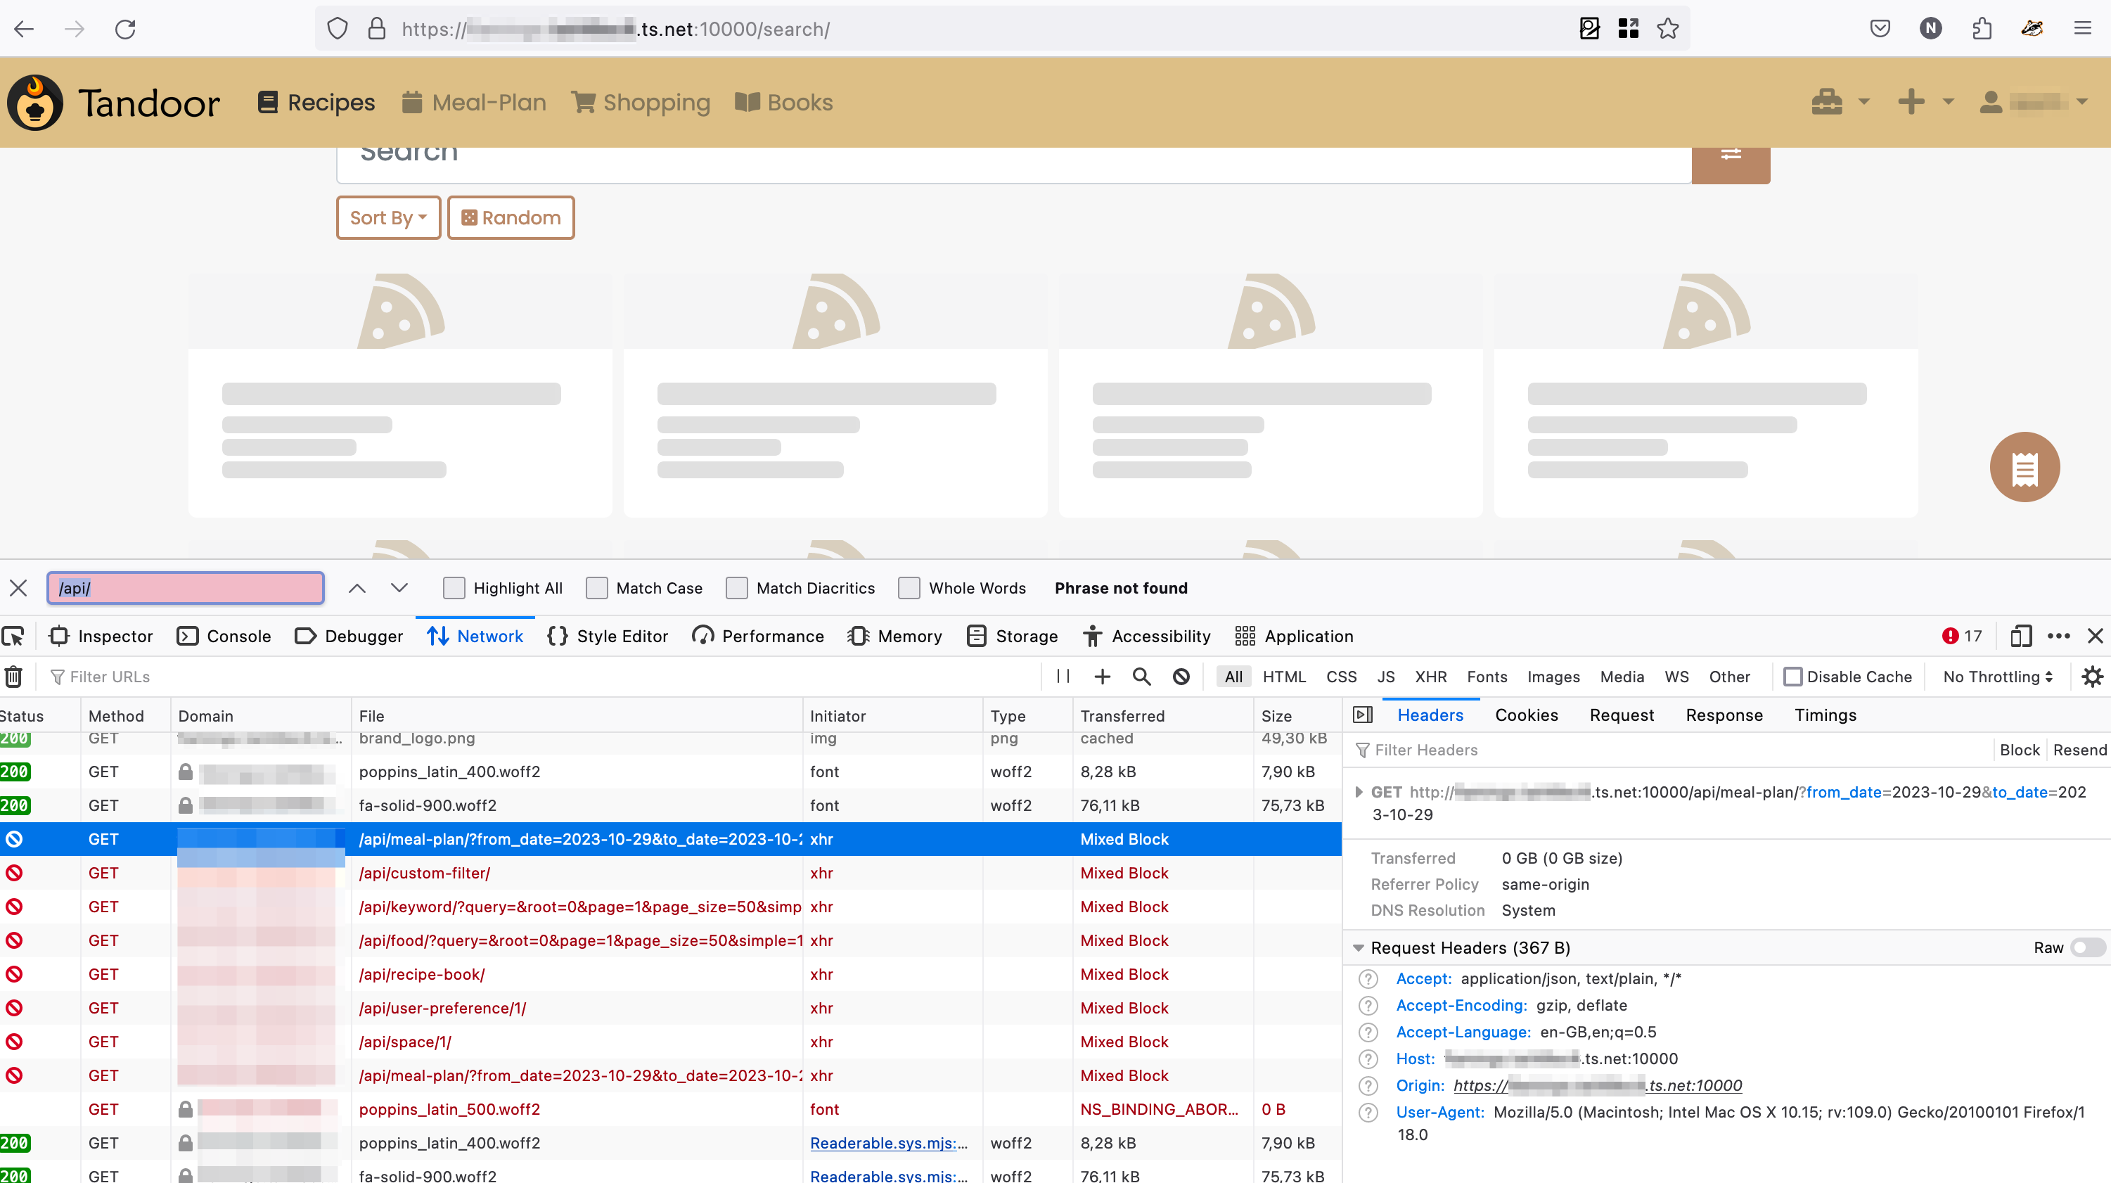The image size is (2111, 1183).
Task: Activate the DevTools element picker
Action: pos(13,637)
